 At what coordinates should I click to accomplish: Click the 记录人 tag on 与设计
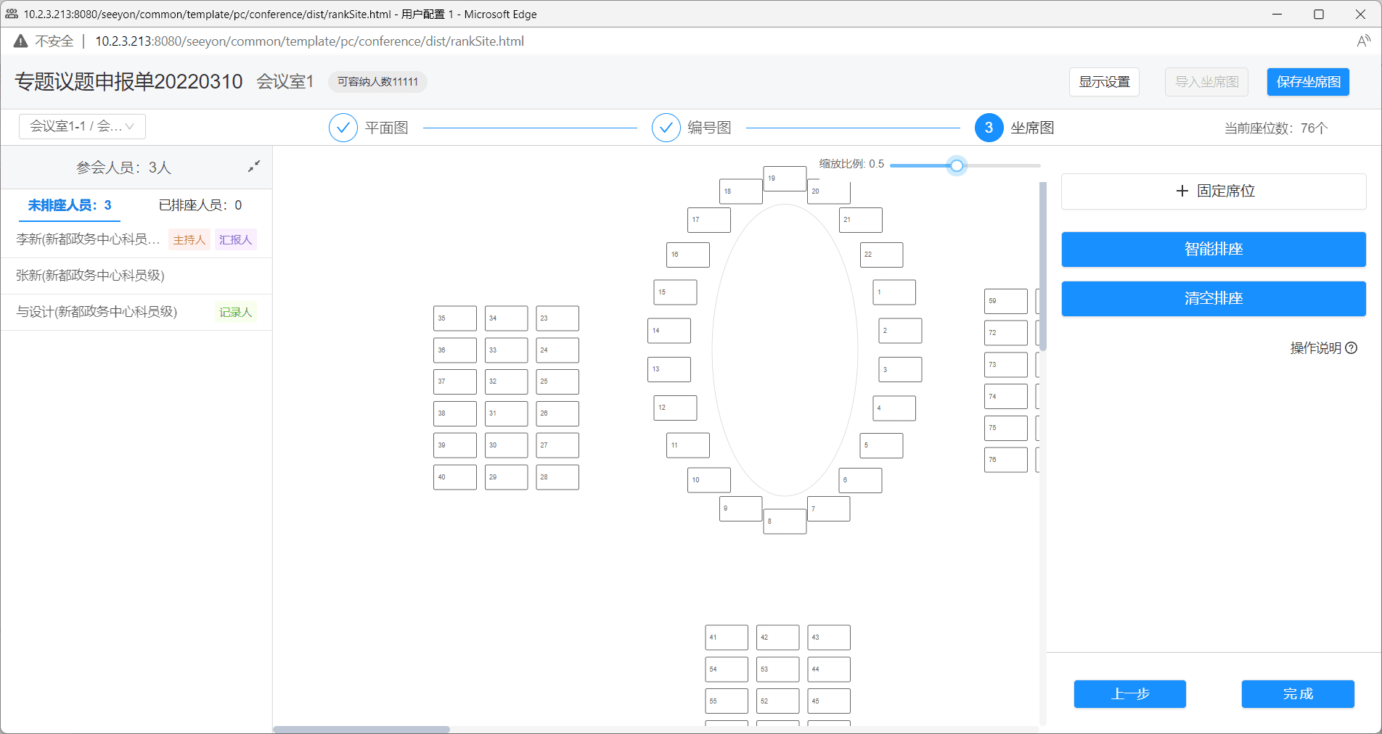pyautogui.click(x=235, y=312)
